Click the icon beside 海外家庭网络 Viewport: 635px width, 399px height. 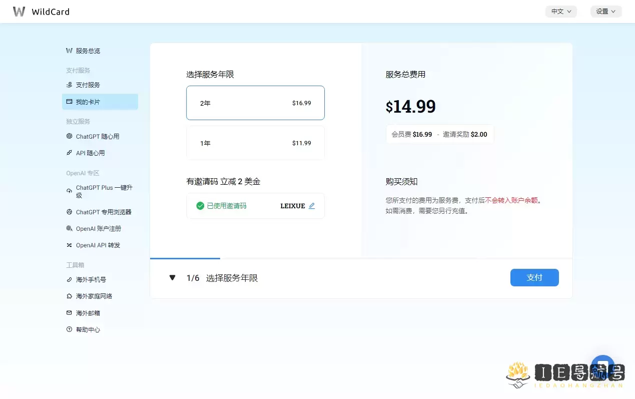tap(70, 296)
